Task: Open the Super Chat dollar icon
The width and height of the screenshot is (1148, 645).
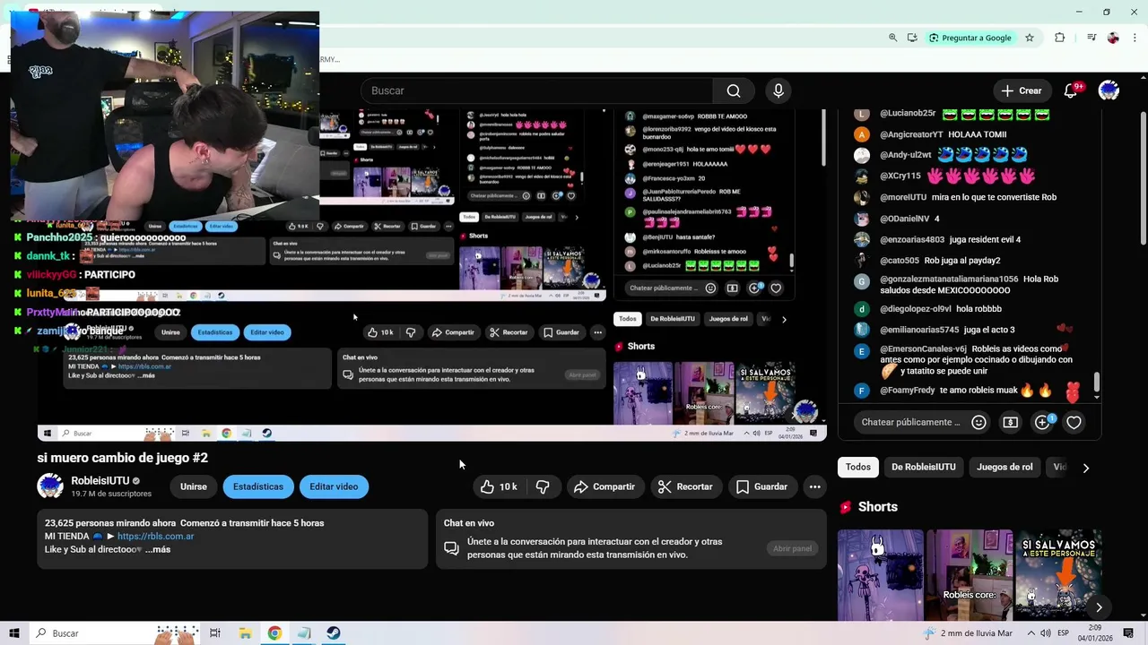Action: 1011,422
